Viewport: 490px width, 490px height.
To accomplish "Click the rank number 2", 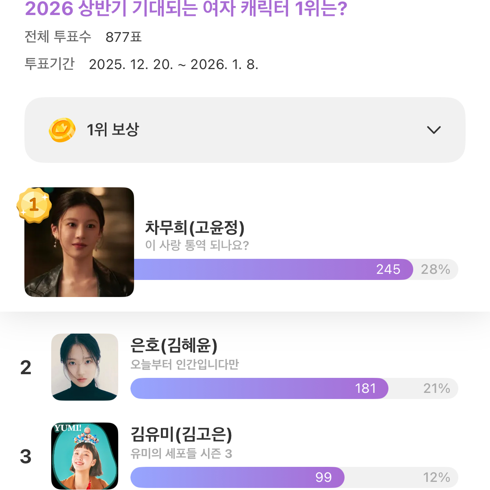I will coord(26,368).
